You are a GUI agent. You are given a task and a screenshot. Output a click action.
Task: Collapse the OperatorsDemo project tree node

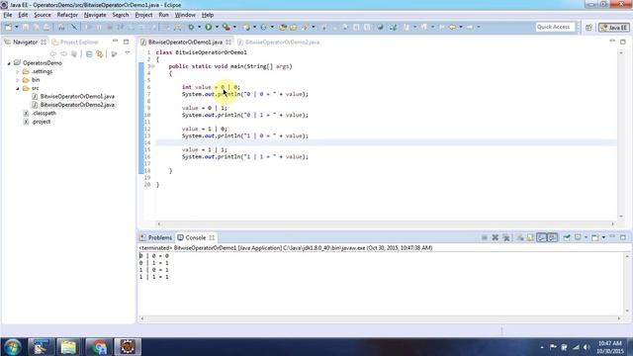9,63
